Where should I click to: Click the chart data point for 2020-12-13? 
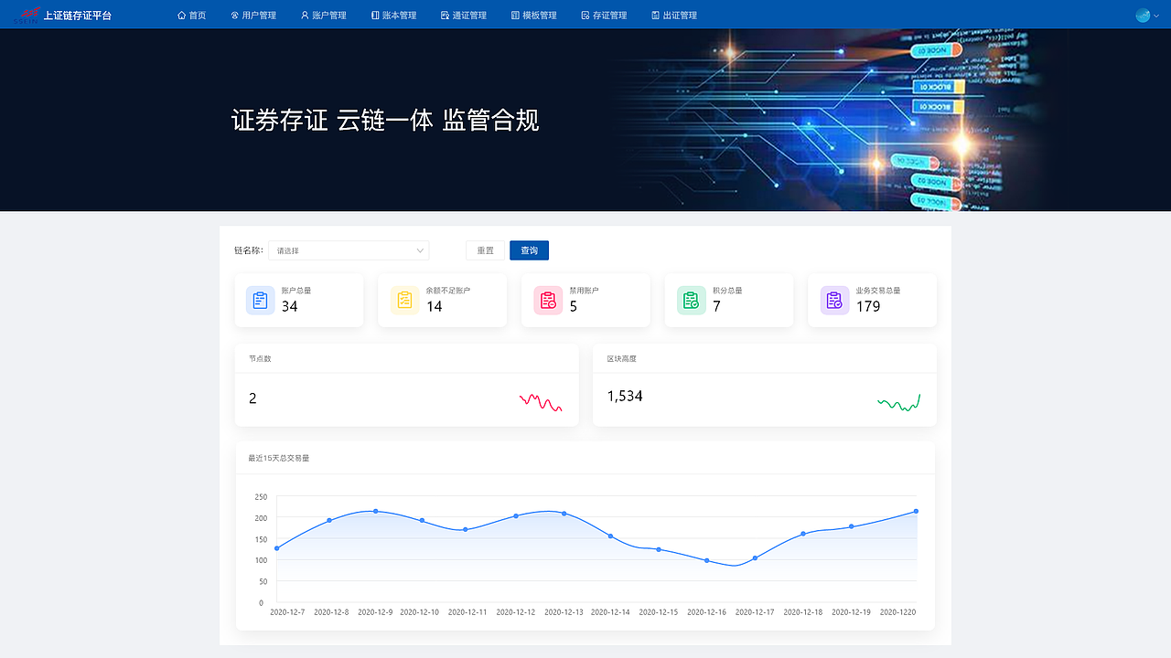(x=564, y=514)
